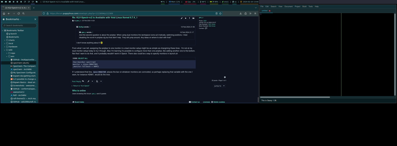Viewport: 397px width, 146px height.
Task: Click Delete cookies footer link
Action: click(218, 102)
